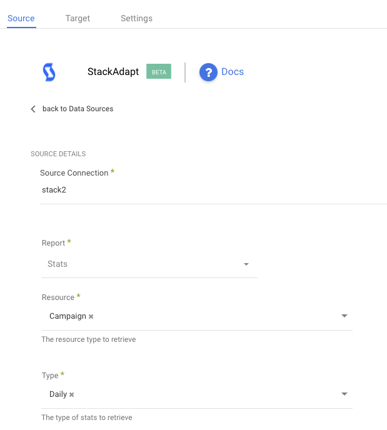Image resolution: width=387 pixels, height=430 pixels.
Task: Go back to Data Sources
Action: pos(78,109)
